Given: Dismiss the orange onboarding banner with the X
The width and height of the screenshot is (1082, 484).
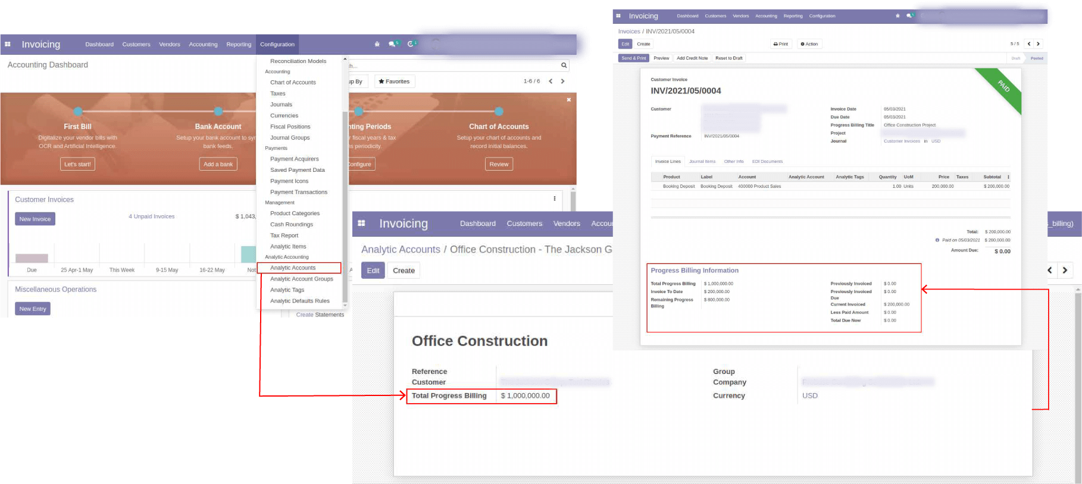Looking at the screenshot, I should tap(569, 100).
